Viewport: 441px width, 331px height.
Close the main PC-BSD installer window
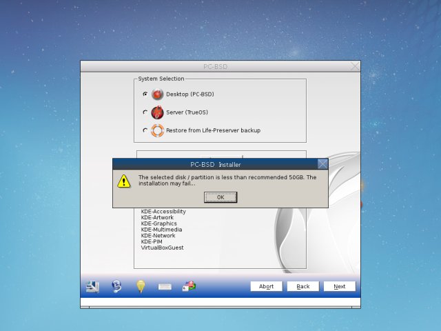click(x=355, y=66)
